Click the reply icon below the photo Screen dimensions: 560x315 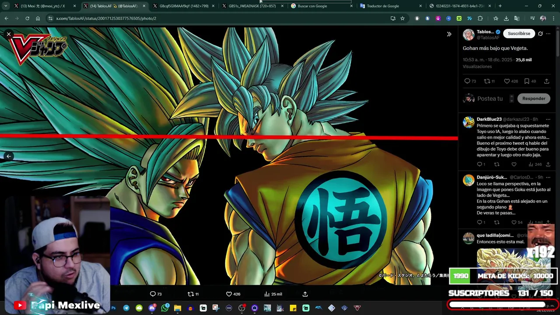pyautogui.click(x=153, y=294)
